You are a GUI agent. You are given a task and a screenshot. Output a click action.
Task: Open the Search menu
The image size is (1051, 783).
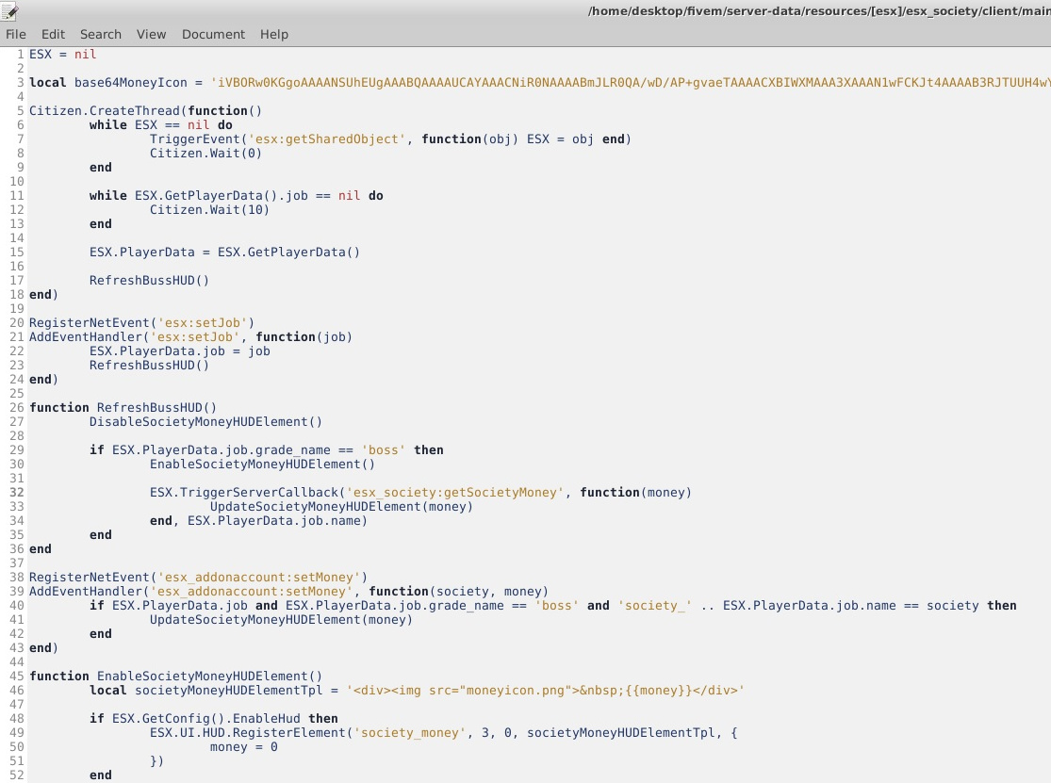[100, 34]
